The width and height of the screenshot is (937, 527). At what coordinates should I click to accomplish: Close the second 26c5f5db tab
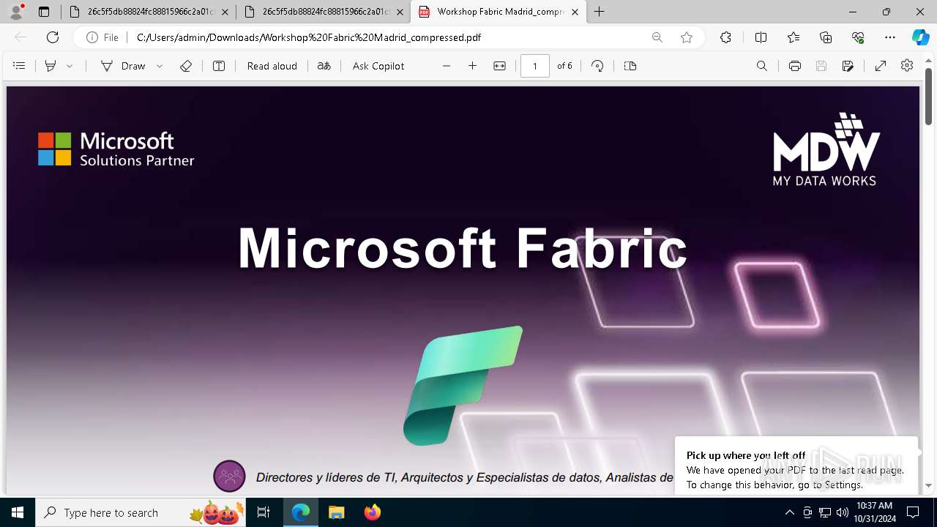(x=400, y=12)
